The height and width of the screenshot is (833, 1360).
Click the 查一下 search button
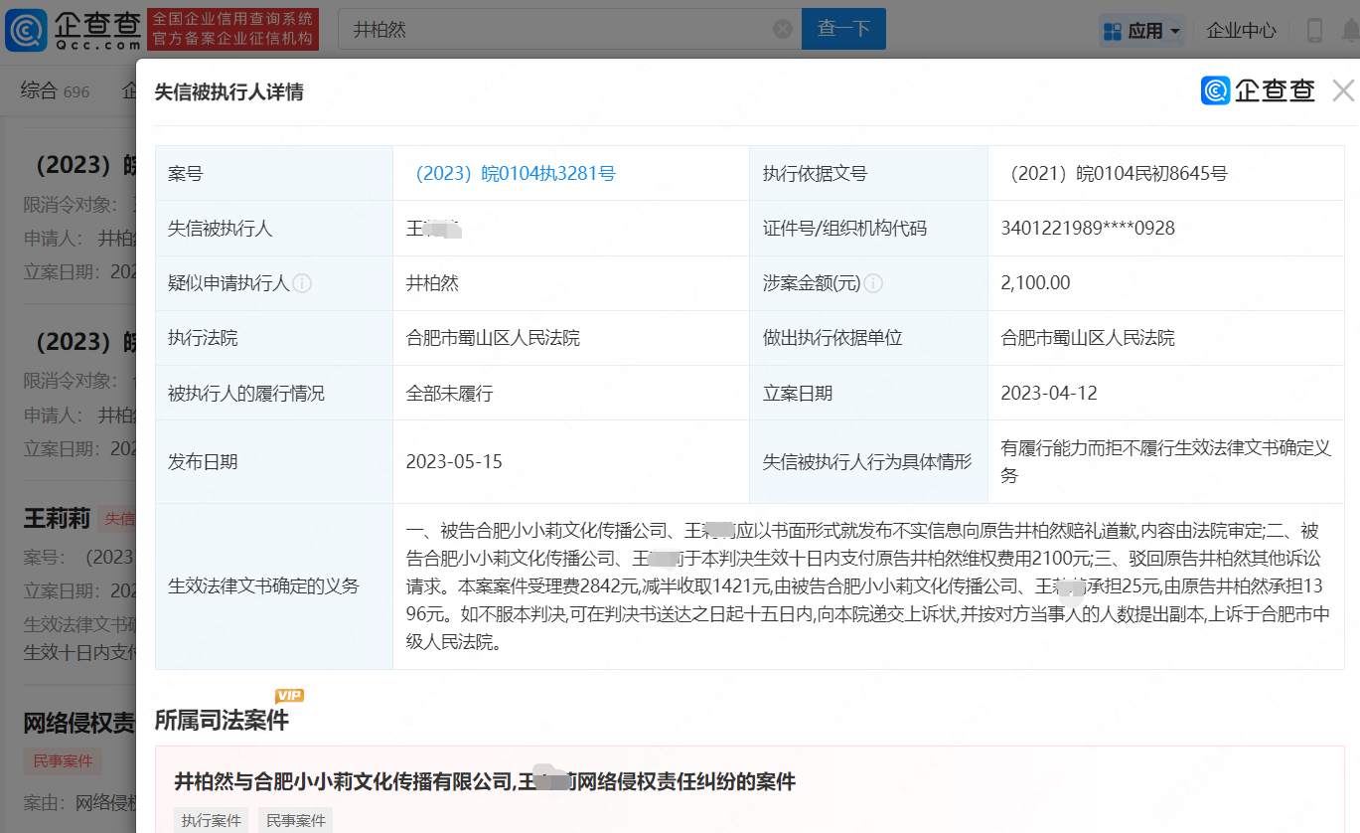pyautogui.click(x=843, y=29)
